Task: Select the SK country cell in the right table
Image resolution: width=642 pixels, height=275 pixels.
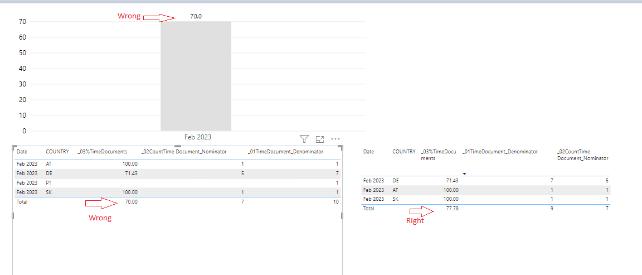Action: (396, 199)
